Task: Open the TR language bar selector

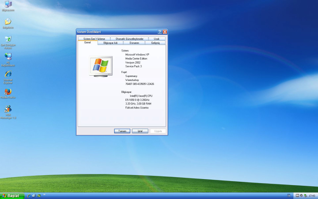Action: pos(289,196)
